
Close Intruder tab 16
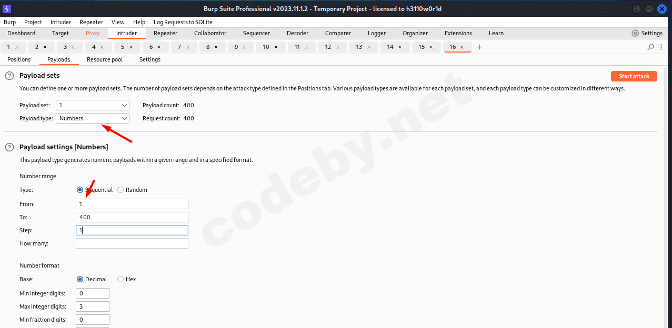tap(462, 47)
